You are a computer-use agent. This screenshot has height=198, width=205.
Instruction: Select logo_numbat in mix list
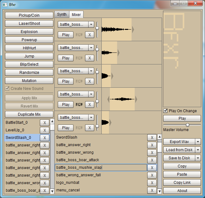101,183
